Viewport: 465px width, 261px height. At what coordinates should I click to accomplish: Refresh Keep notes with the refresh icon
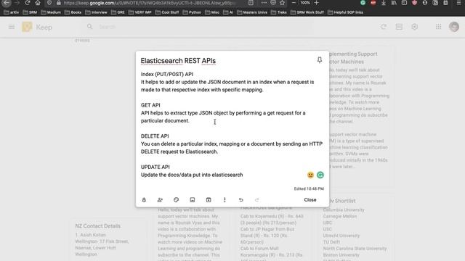pyautogui.click(x=384, y=27)
